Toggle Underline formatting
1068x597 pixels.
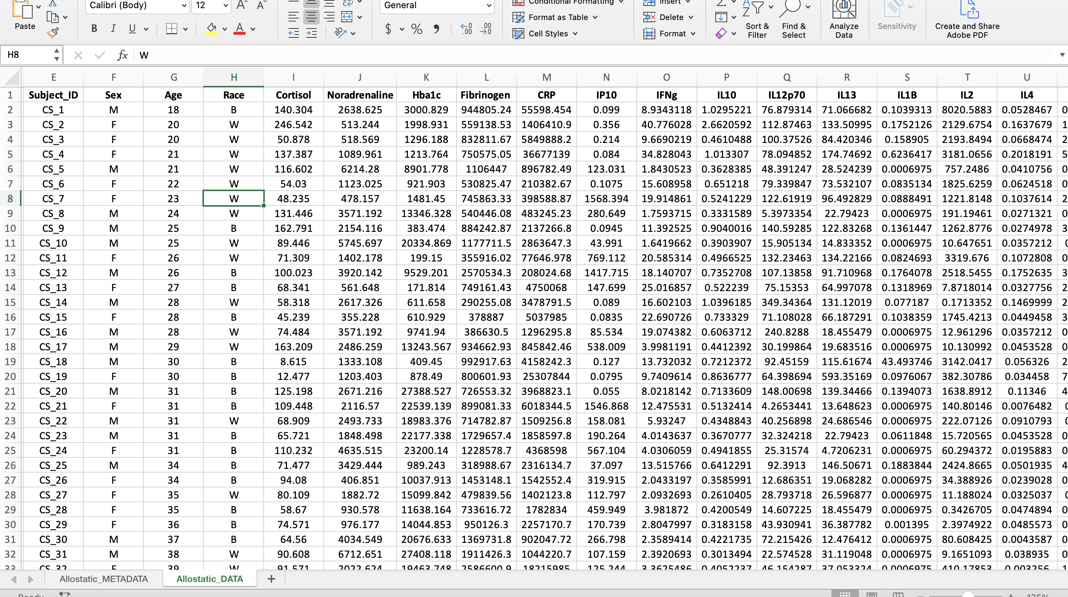coord(132,29)
